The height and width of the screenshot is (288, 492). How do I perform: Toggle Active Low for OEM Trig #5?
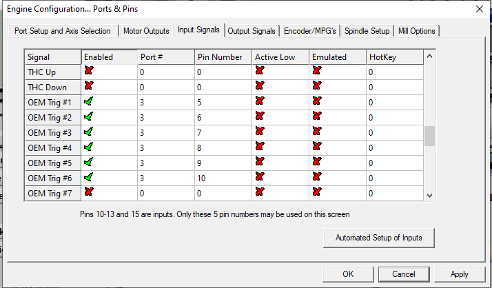[x=260, y=161]
